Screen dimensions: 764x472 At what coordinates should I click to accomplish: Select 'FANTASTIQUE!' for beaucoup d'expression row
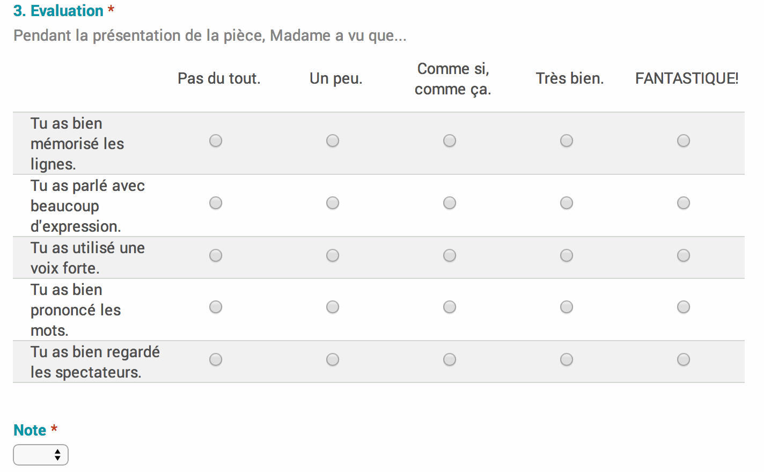coord(684,203)
